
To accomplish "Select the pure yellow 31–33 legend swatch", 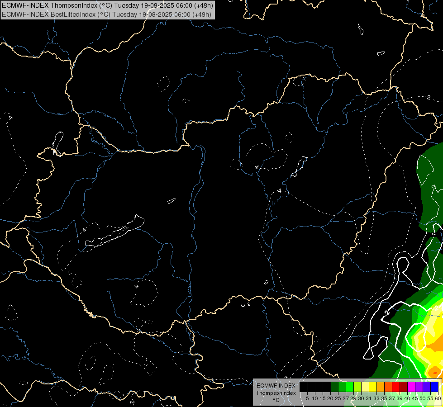I will tap(373, 387).
